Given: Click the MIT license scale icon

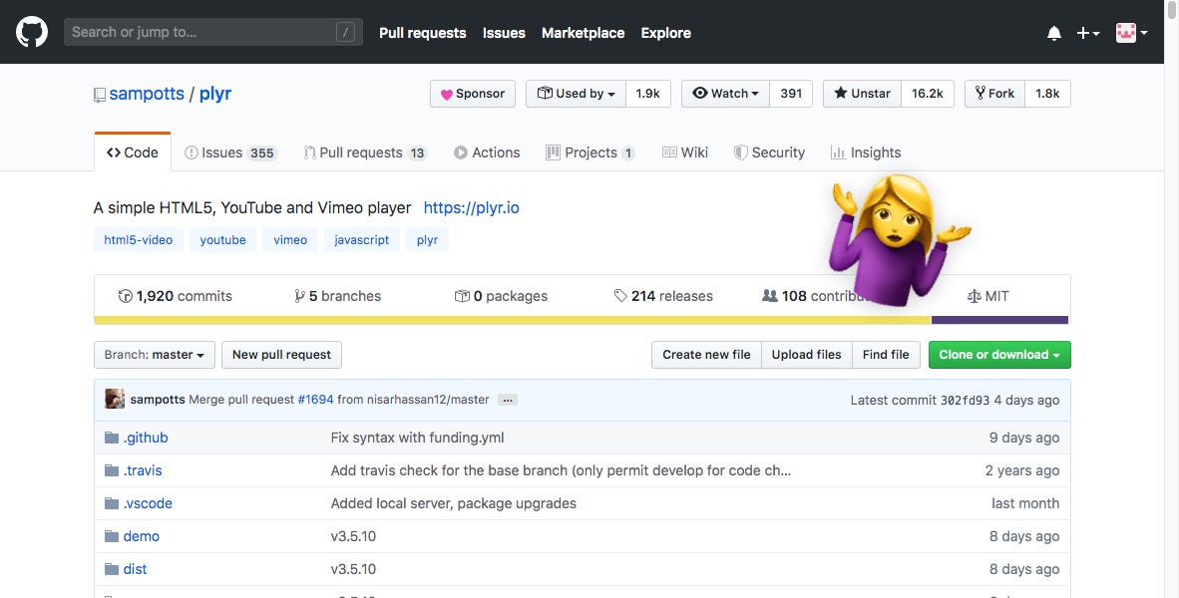Looking at the screenshot, I should (973, 295).
